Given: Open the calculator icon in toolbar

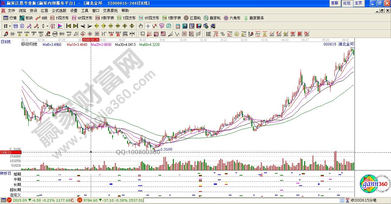Looking at the screenshot, I should pyautogui.click(x=185, y=26).
